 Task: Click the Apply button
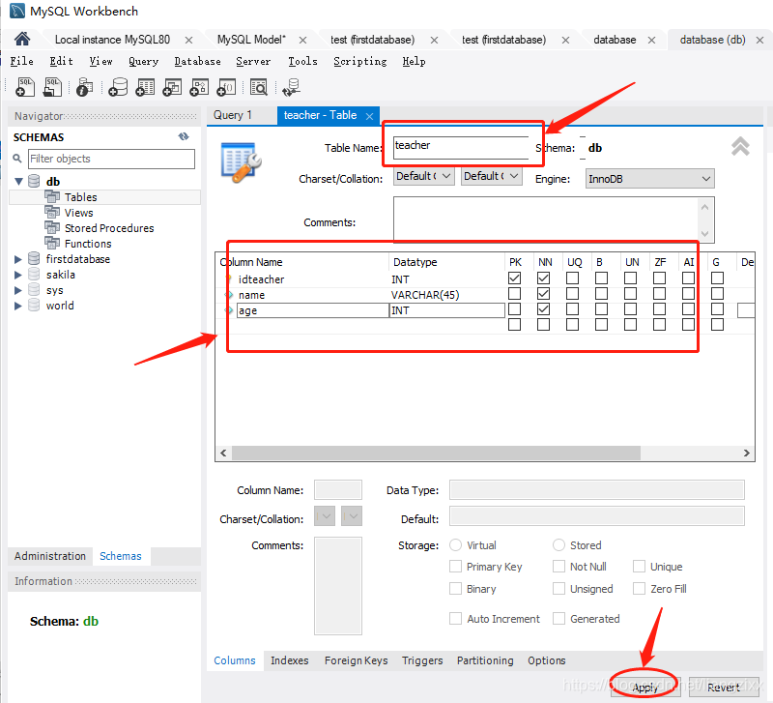pyautogui.click(x=645, y=687)
